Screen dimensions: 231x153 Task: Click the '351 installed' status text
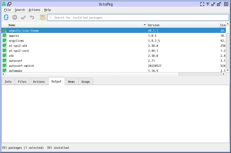[58, 148]
